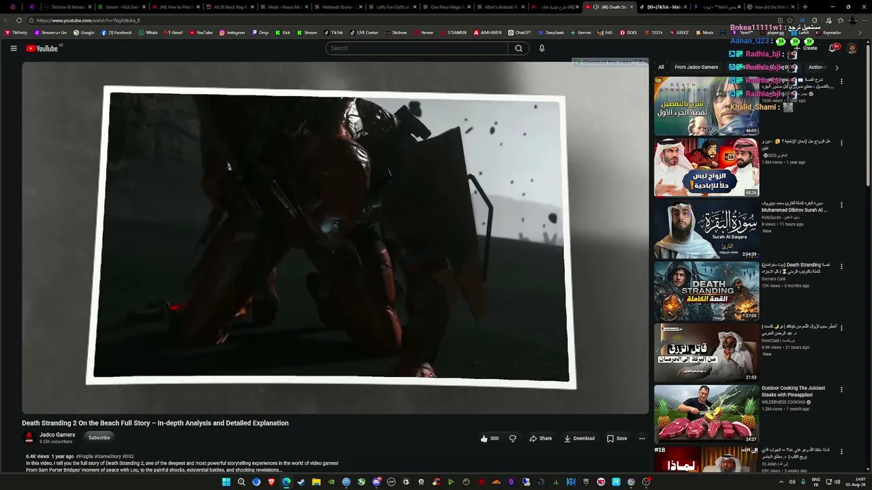
Task: Click the Death Stranding 2 video player
Action: pos(335,238)
